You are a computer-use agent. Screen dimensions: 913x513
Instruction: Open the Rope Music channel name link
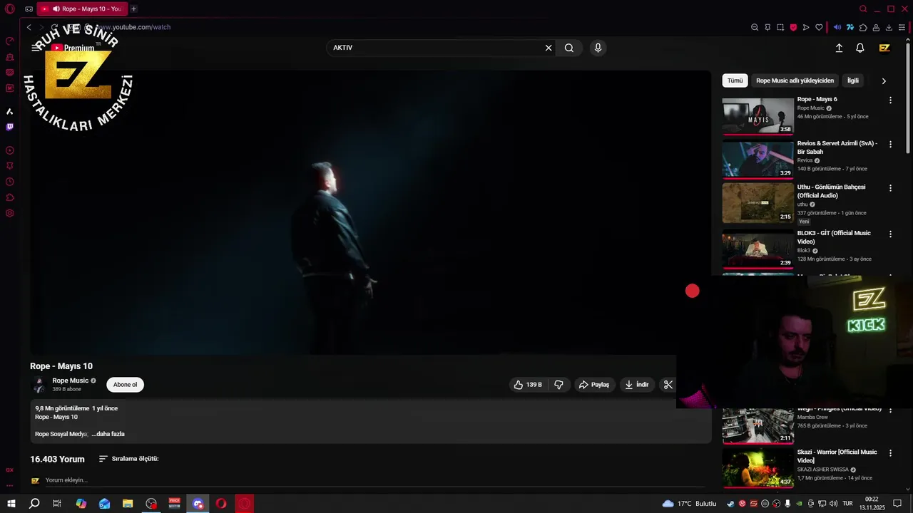click(70, 380)
